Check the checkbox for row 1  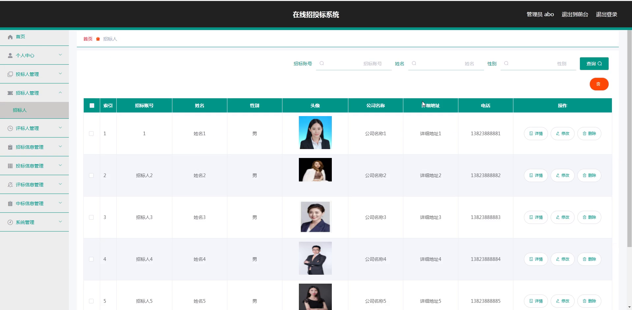click(91, 134)
